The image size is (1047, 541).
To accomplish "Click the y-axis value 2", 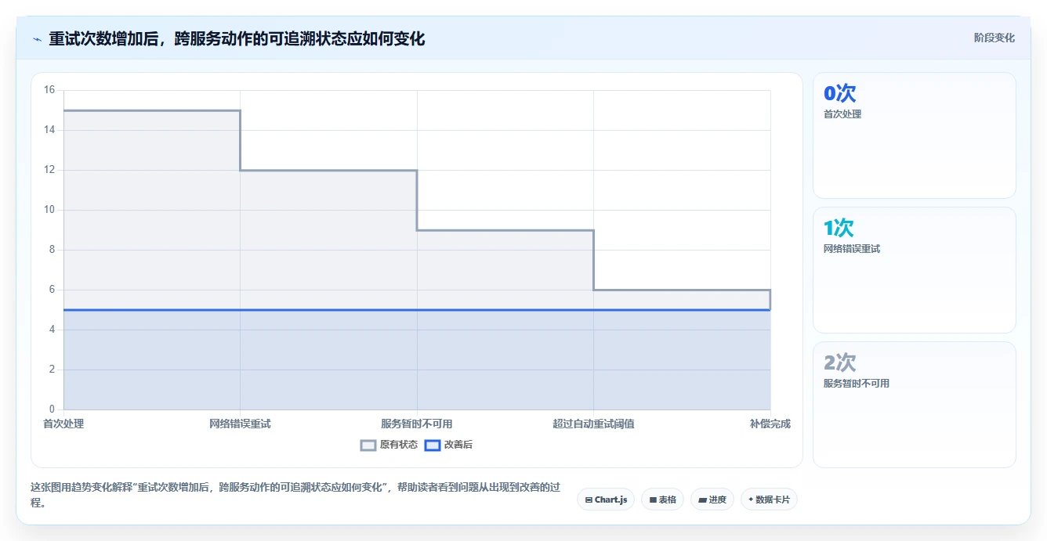I will tap(52, 370).
